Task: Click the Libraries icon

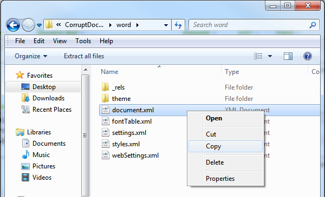Action: coord(20,132)
